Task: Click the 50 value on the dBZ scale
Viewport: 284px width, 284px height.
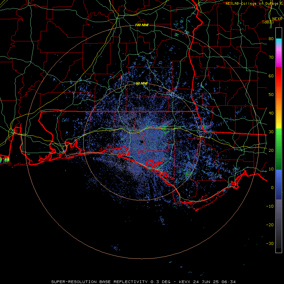Action: [x=271, y=95]
